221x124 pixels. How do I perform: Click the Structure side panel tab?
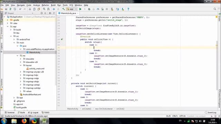1,33
